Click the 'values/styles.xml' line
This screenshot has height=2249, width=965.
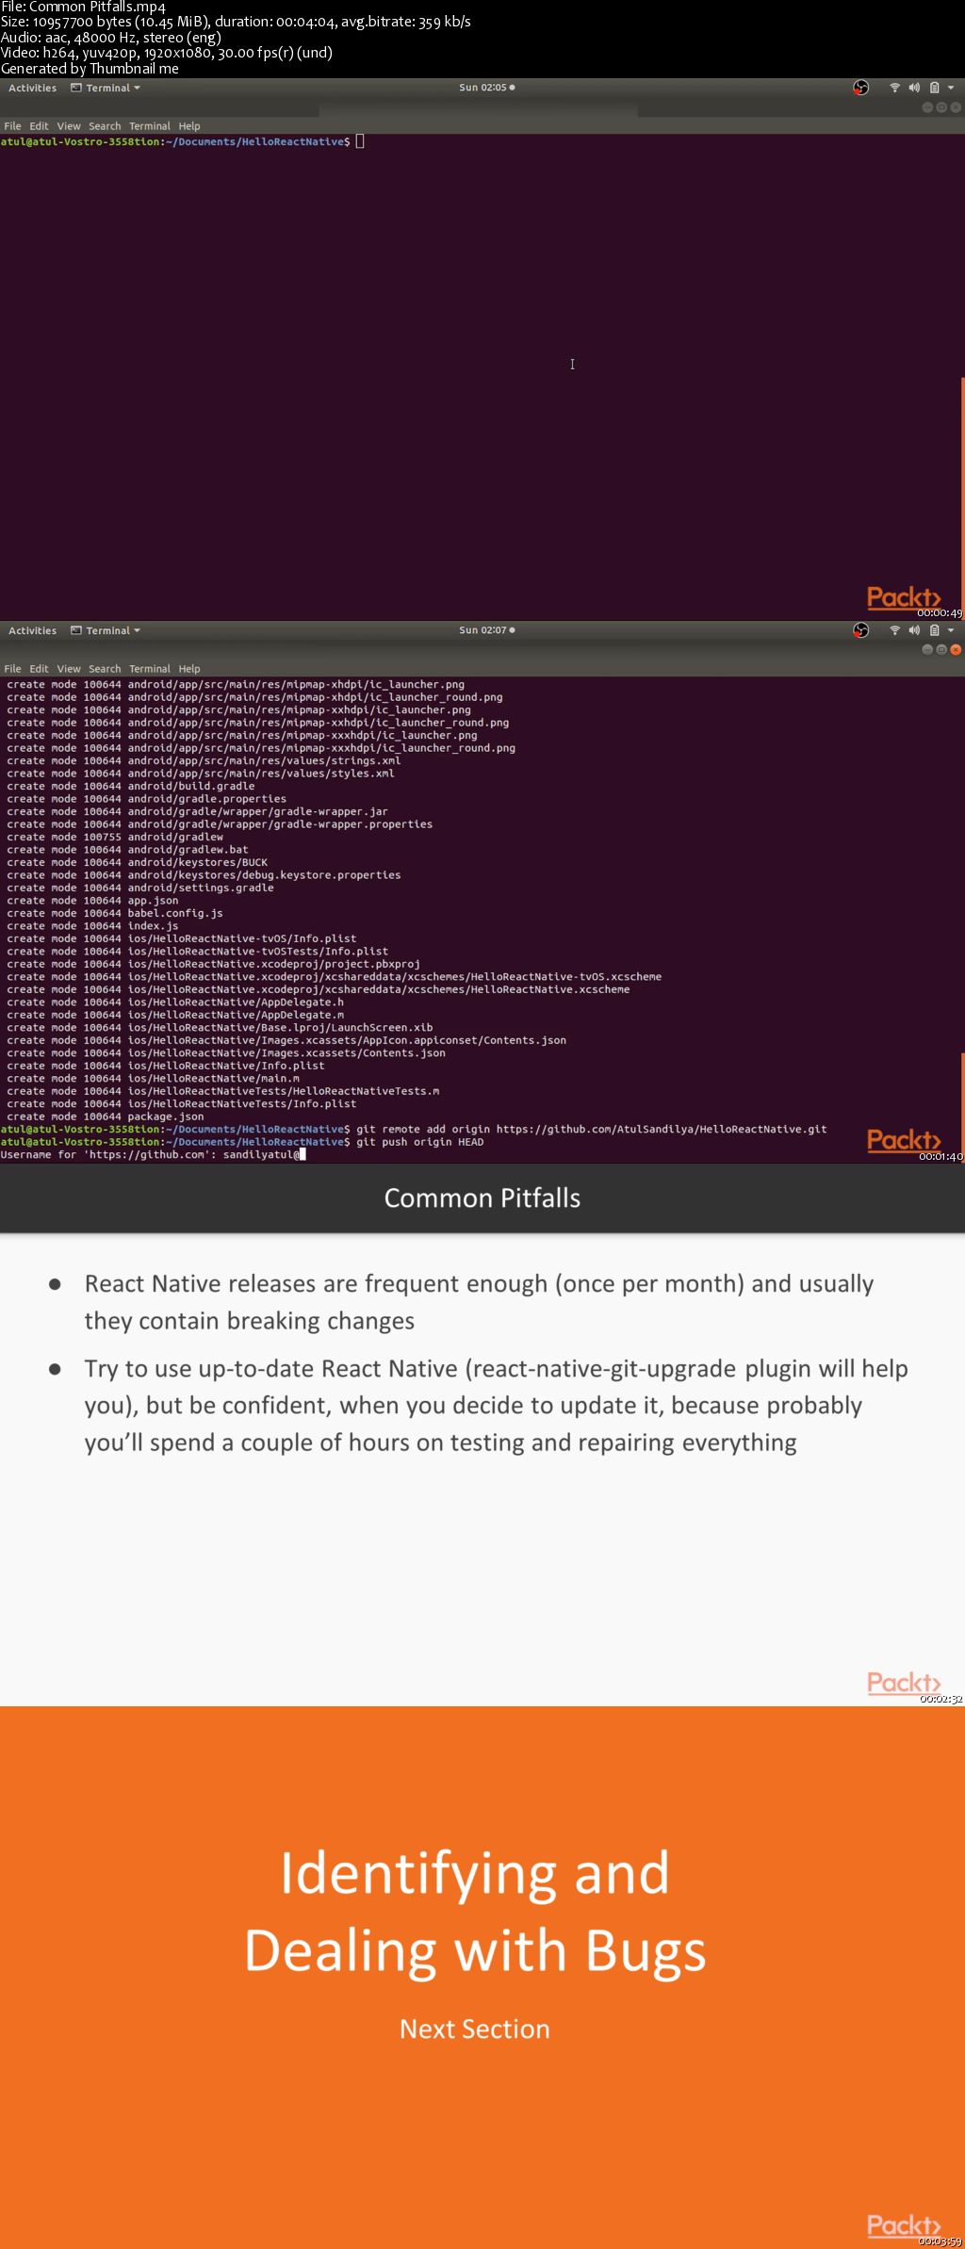201,774
